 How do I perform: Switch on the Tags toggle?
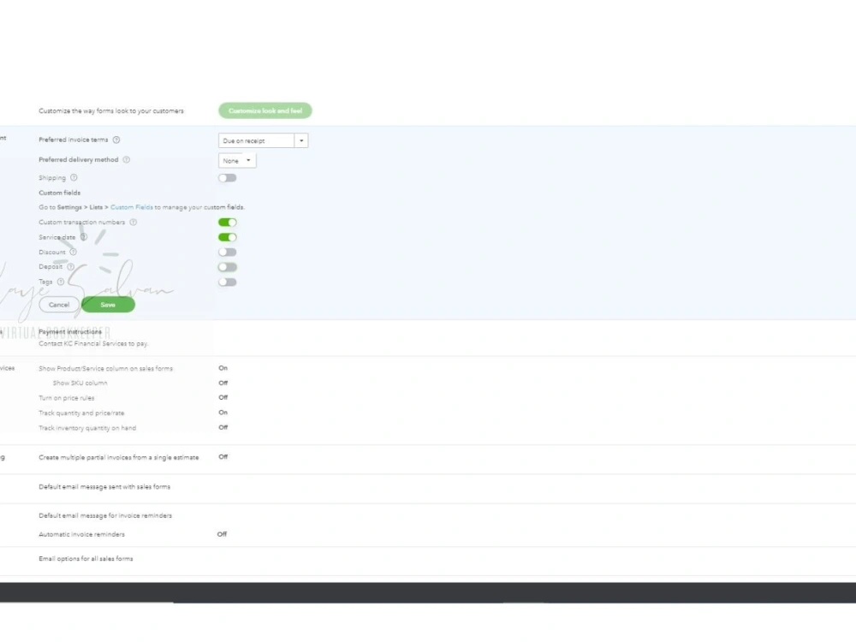click(x=227, y=282)
